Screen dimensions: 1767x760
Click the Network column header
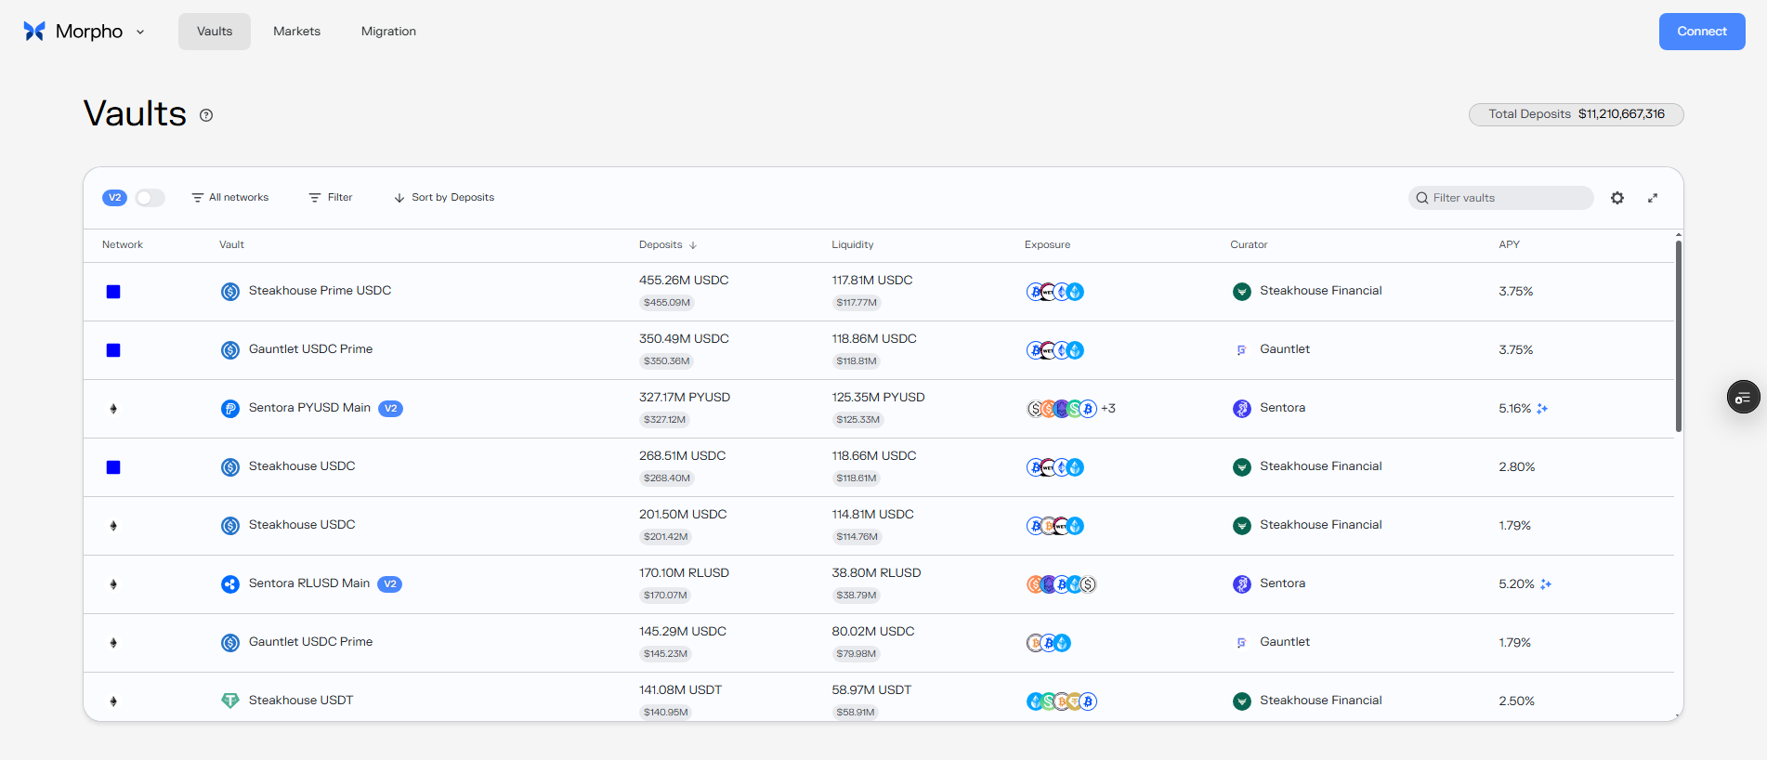click(x=123, y=245)
